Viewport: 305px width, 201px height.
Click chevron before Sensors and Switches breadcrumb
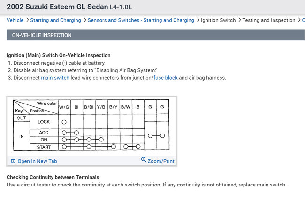tap(84, 20)
